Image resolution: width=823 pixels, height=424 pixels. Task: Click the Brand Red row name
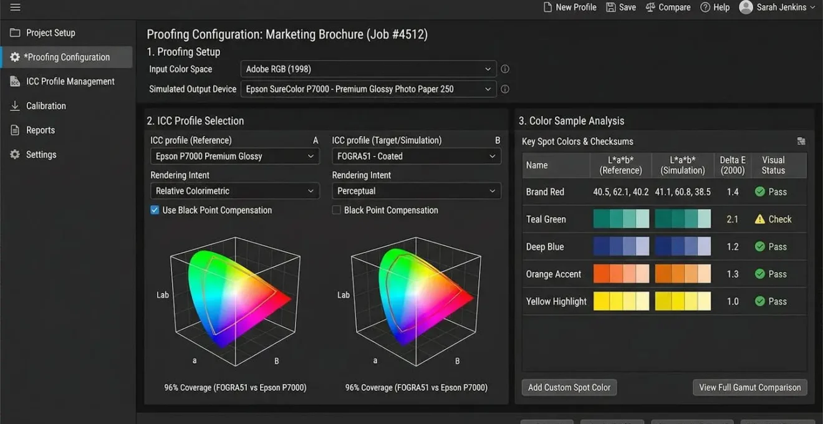(545, 192)
